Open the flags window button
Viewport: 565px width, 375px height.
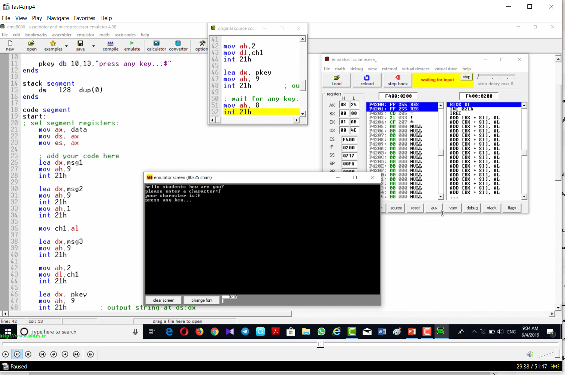click(512, 208)
